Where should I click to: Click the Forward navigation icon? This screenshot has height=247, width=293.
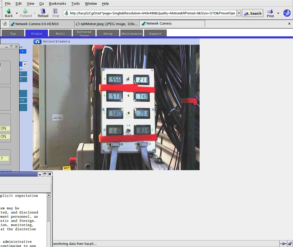[x=26, y=13]
